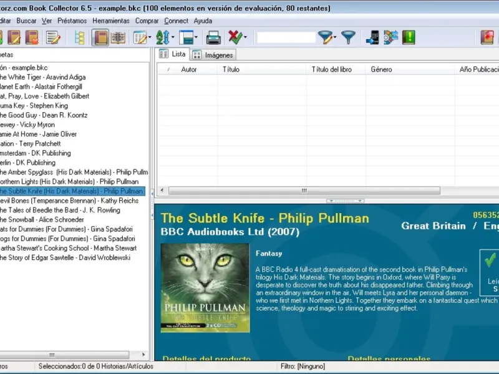Select the single book view icon
The image size is (499, 374).
pyautogui.click(x=100, y=37)
